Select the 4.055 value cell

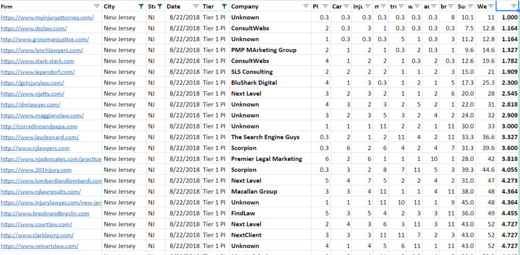(508, 170)
